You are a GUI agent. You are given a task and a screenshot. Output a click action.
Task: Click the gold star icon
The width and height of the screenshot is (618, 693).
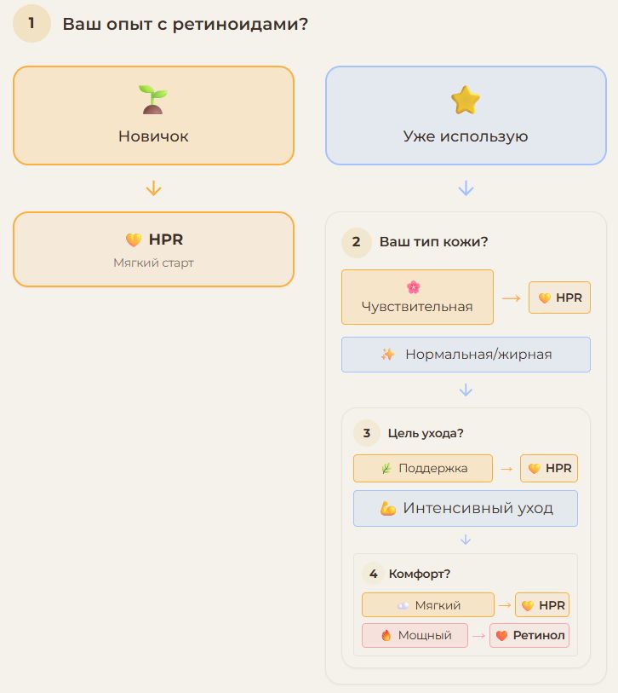(466, 100)
